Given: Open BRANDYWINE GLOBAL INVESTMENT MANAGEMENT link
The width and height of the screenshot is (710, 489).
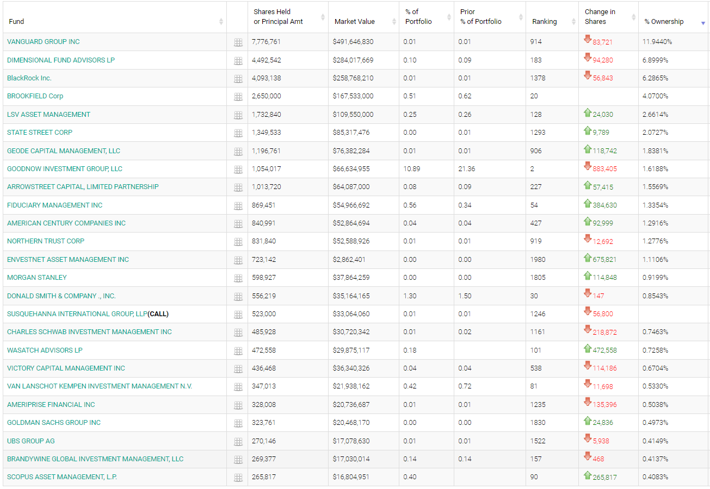Looking at the screenshot, I should coord(95,459).
